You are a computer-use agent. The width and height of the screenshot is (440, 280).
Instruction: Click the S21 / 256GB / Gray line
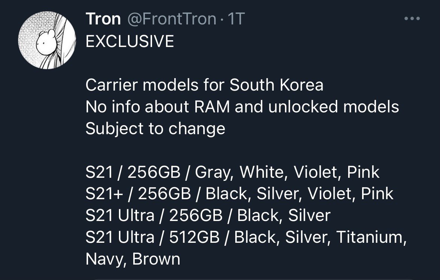(x=232, y=172)
